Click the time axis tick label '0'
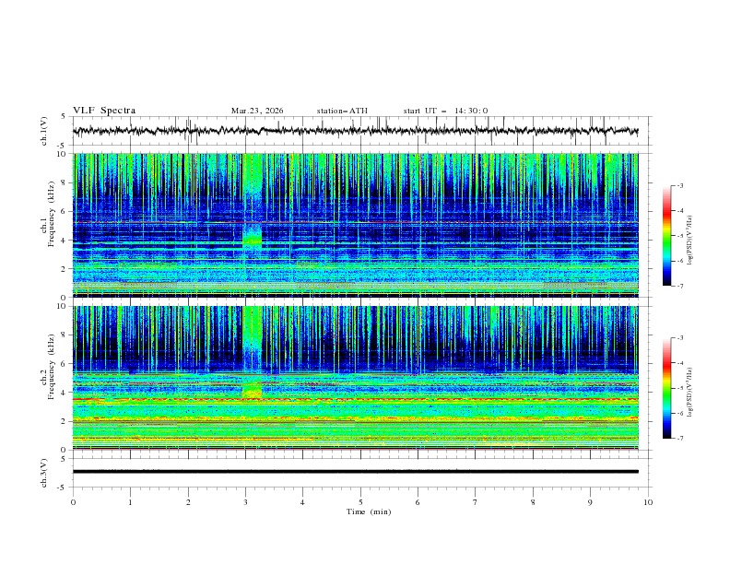Screen dimensions: 730x564 click(73, 502)
